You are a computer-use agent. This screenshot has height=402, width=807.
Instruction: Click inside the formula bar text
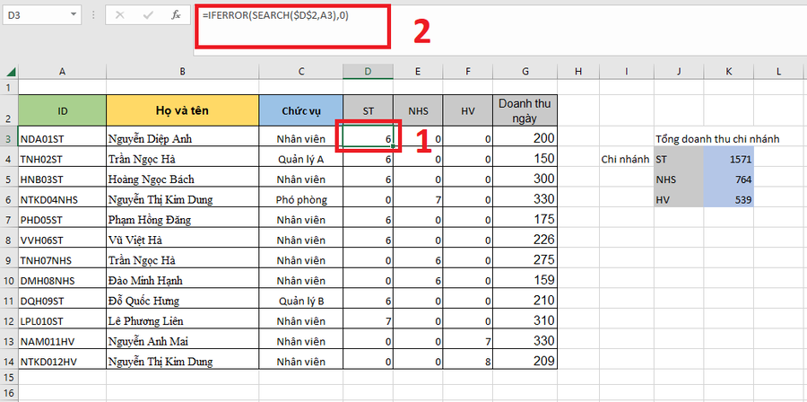pyautogui.click(x=275, y=15)
